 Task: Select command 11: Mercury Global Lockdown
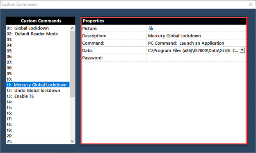coord(38,85)
